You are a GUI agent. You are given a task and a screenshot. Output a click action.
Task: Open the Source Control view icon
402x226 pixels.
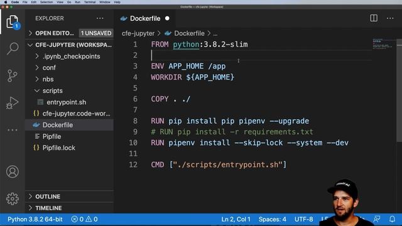[13, 76]
